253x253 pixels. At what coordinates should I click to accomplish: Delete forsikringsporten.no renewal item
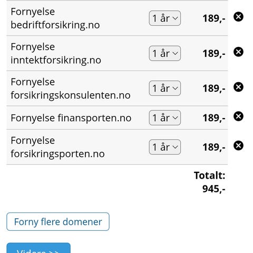point(238,145)
